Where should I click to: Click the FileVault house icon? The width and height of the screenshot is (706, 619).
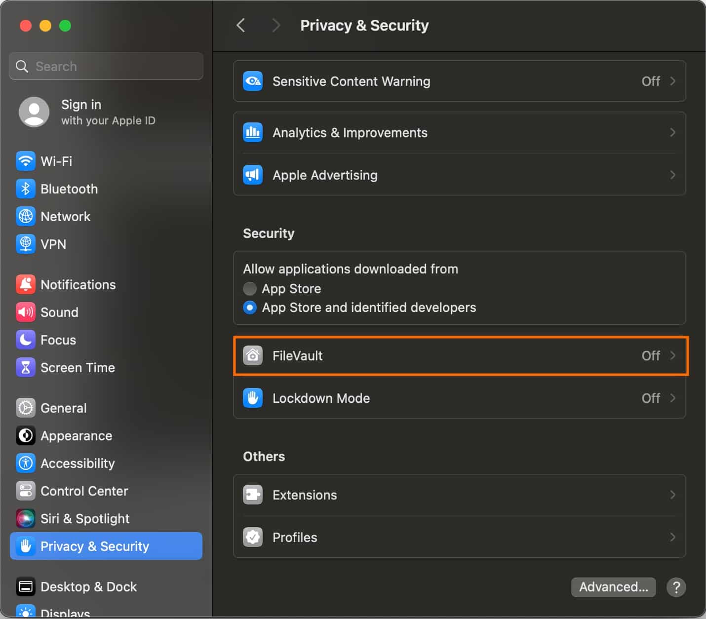[253, 355]
